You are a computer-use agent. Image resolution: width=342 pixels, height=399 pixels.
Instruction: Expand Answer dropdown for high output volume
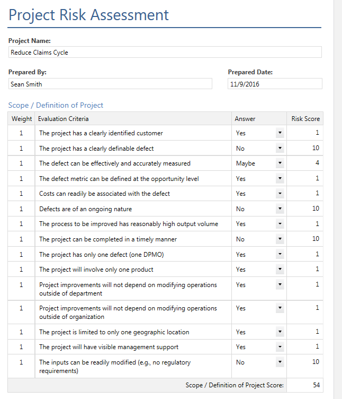(280, 224)
